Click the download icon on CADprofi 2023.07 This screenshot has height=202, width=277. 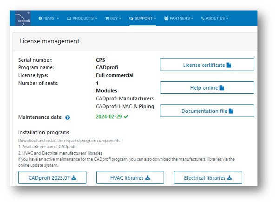[x=74, y=178]
